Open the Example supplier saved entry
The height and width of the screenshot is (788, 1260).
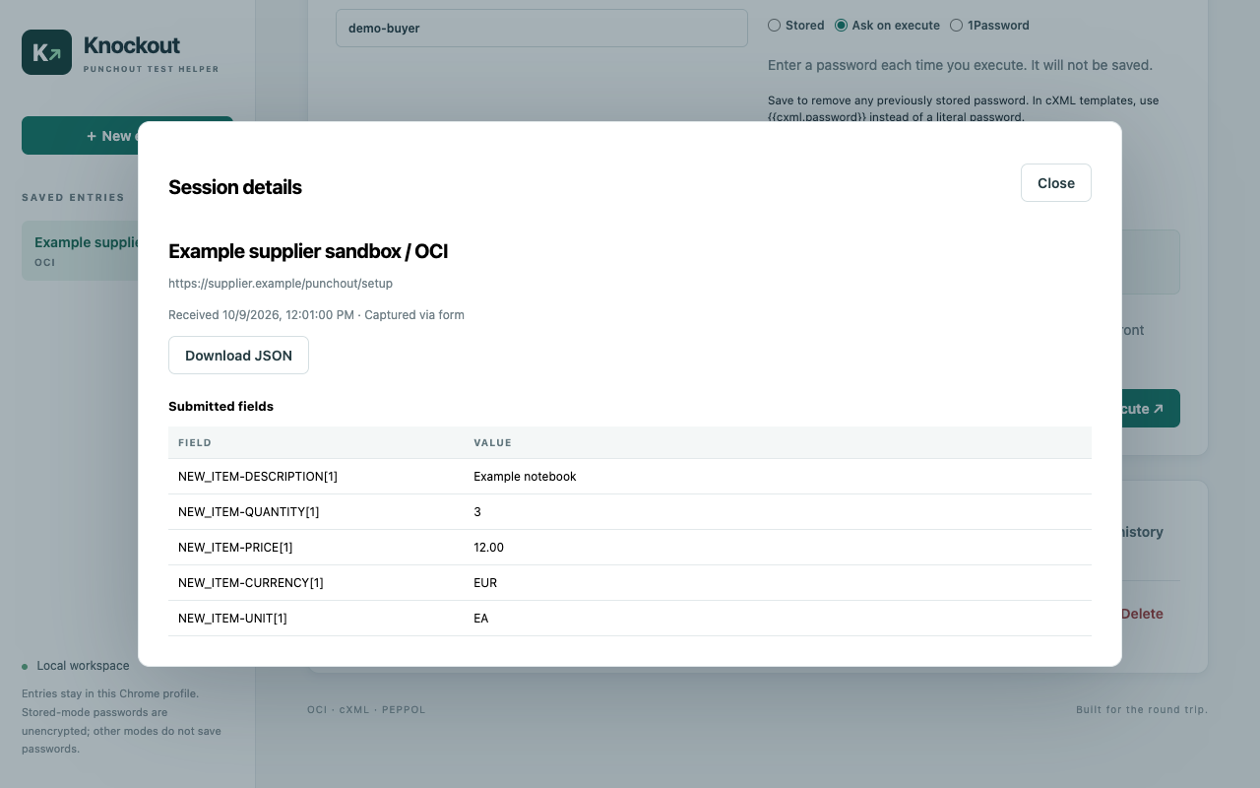coord(81,251)
